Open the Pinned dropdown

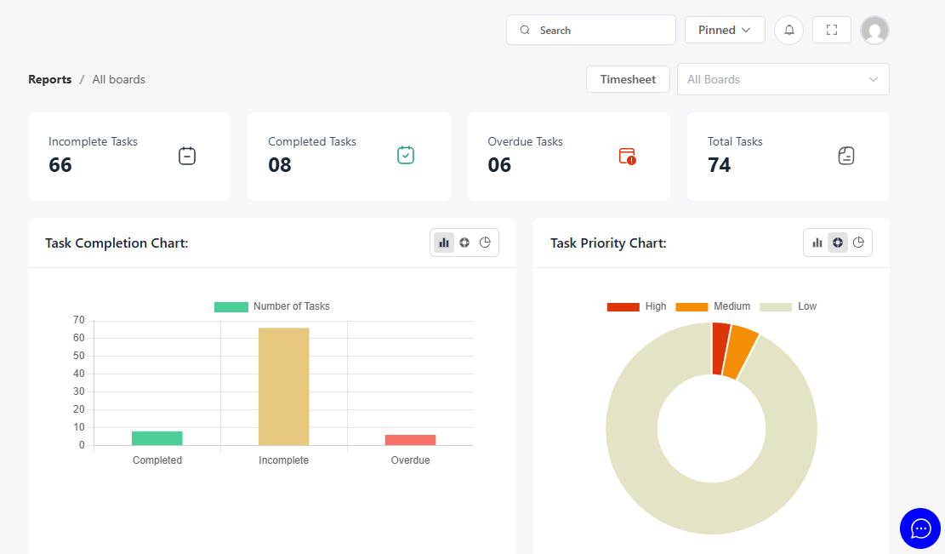725,30
